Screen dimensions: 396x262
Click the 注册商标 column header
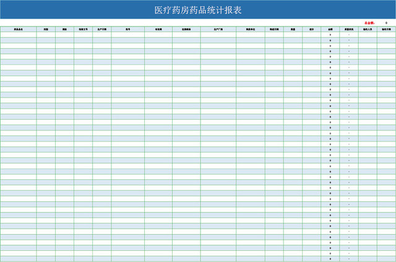coord(187,29)
